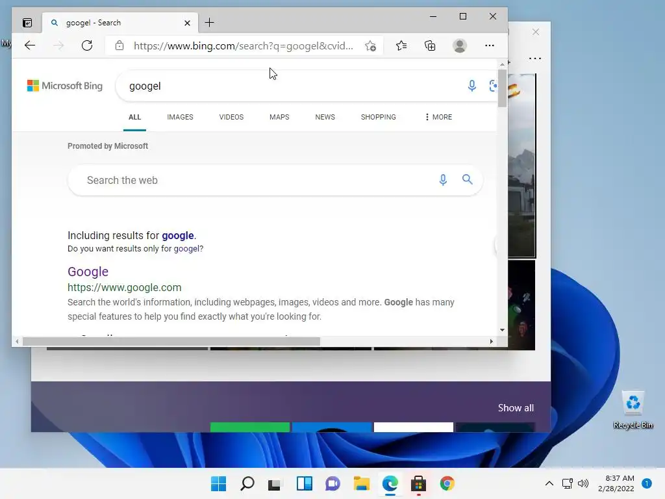Click the horizontal scroll right arrow
The image size is (665, 499).
click(x=491, y=341)
